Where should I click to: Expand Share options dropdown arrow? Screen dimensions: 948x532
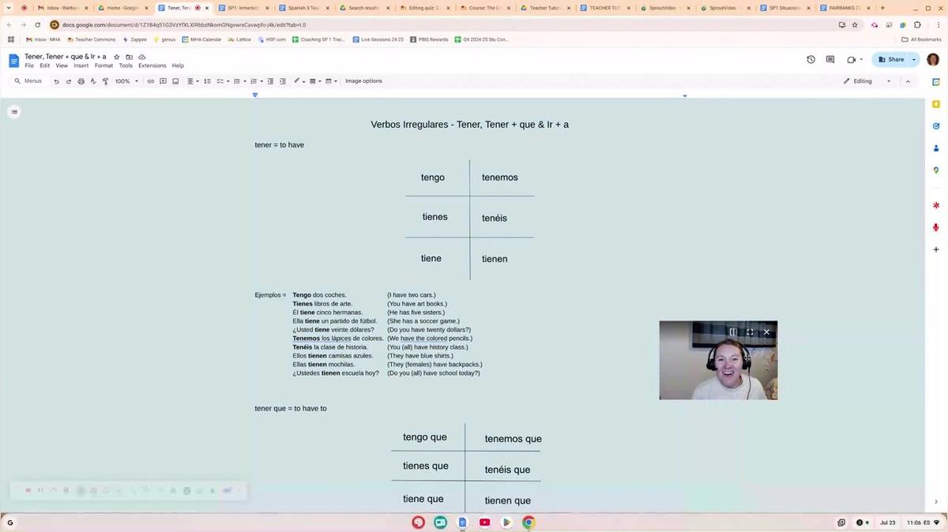914,59
